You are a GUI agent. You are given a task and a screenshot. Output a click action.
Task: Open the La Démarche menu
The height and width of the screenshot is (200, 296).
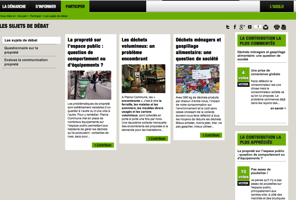point(14,6)
